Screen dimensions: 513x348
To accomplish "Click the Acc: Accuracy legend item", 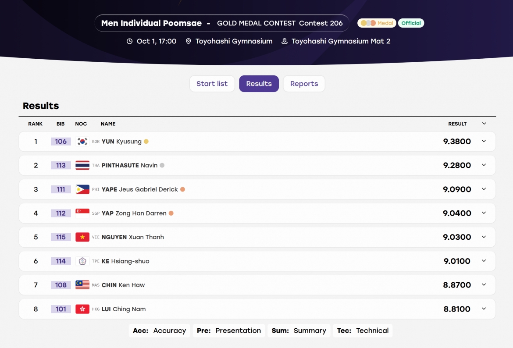I will coord(159,330).
